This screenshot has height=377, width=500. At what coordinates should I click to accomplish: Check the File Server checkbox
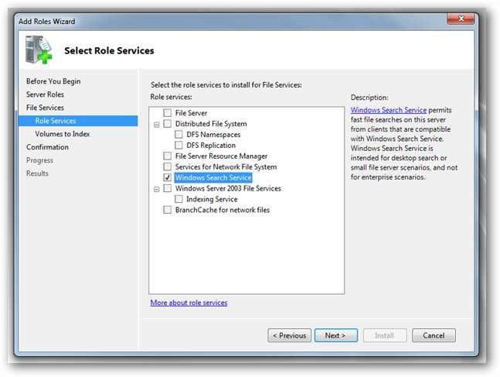point(167,113)
